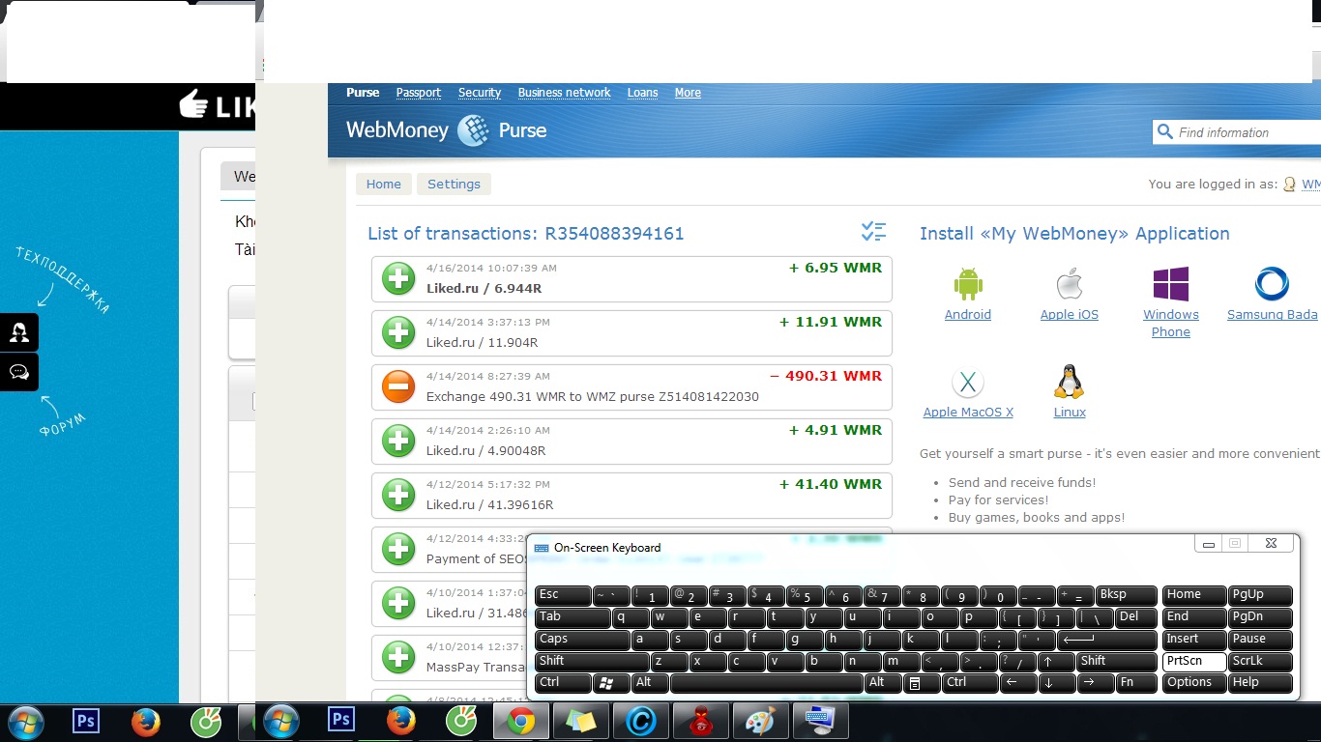Image resolution: width=1321 pixels, height=742 pixels.
Task: Click the logged-in user avatar icon
Action: coord(1289,184)
